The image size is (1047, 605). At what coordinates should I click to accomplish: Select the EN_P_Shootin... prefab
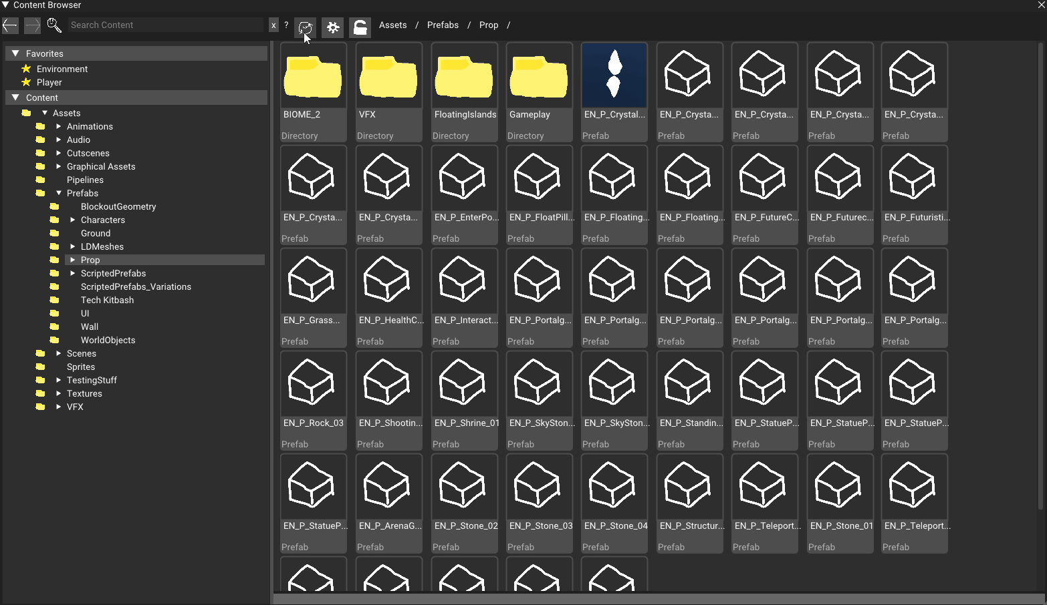(388, 400)
